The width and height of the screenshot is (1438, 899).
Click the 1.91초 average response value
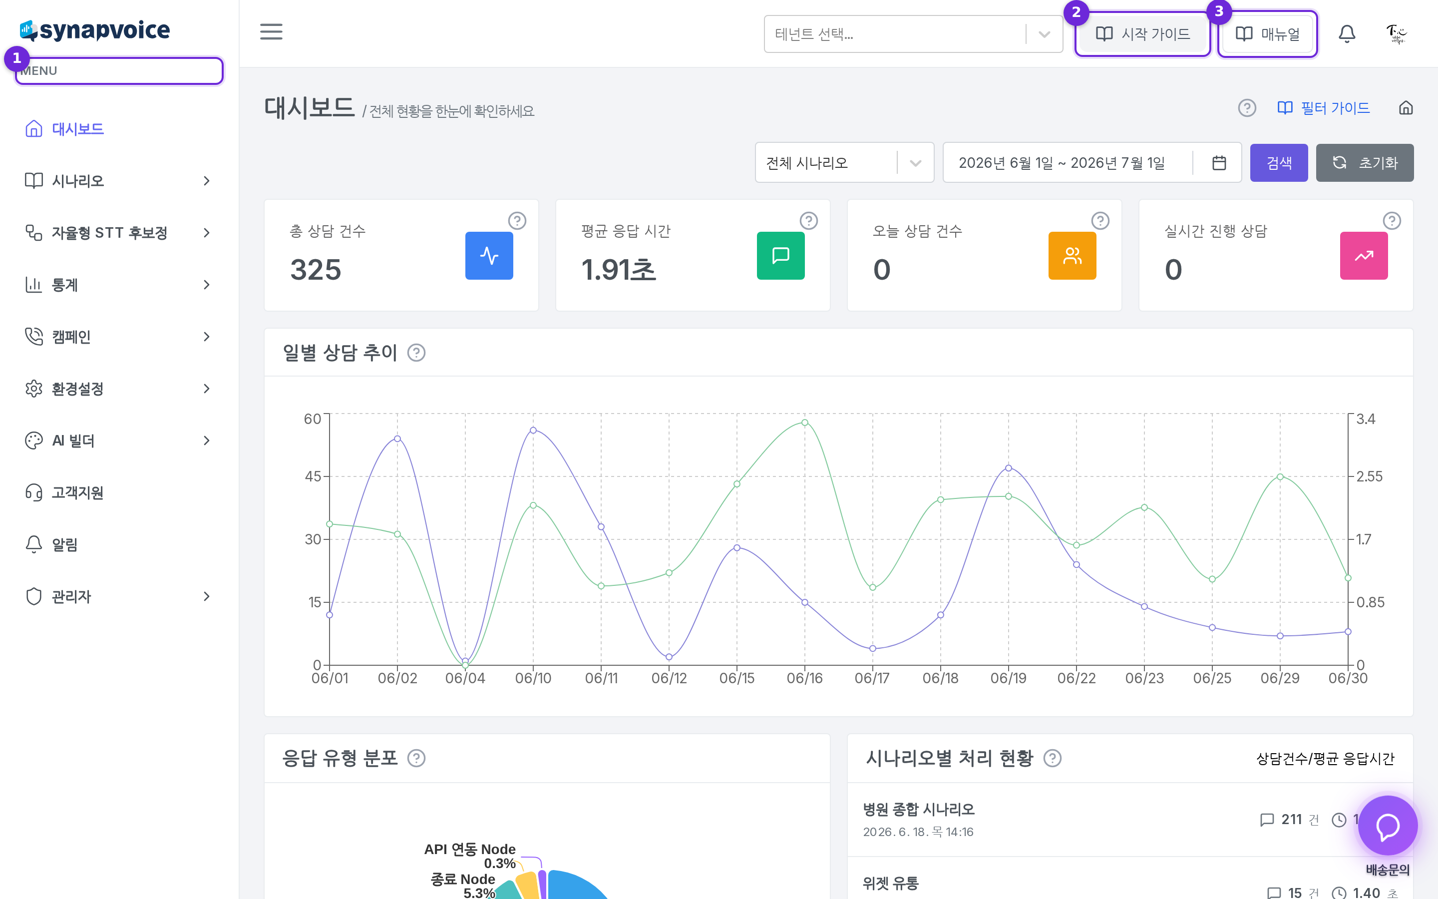click(x=618, y=269)
